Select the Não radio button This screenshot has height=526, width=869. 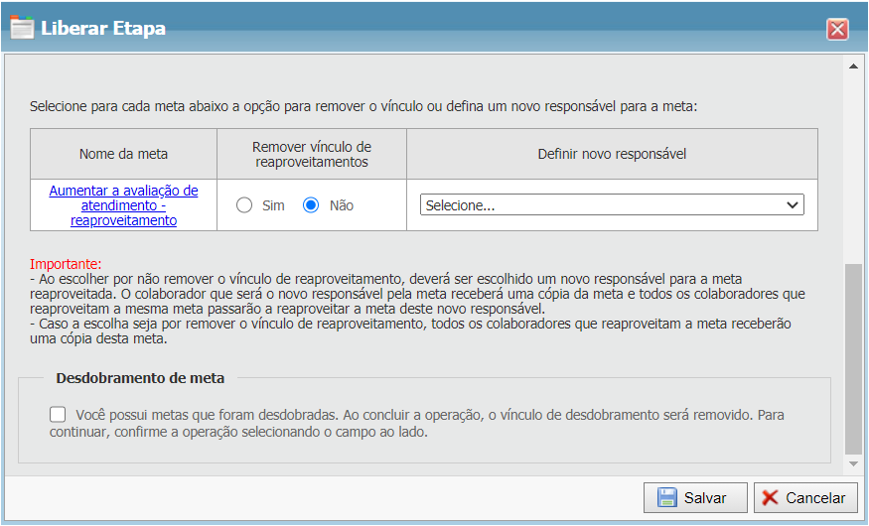pyautogui.click(x=311, y=205)
